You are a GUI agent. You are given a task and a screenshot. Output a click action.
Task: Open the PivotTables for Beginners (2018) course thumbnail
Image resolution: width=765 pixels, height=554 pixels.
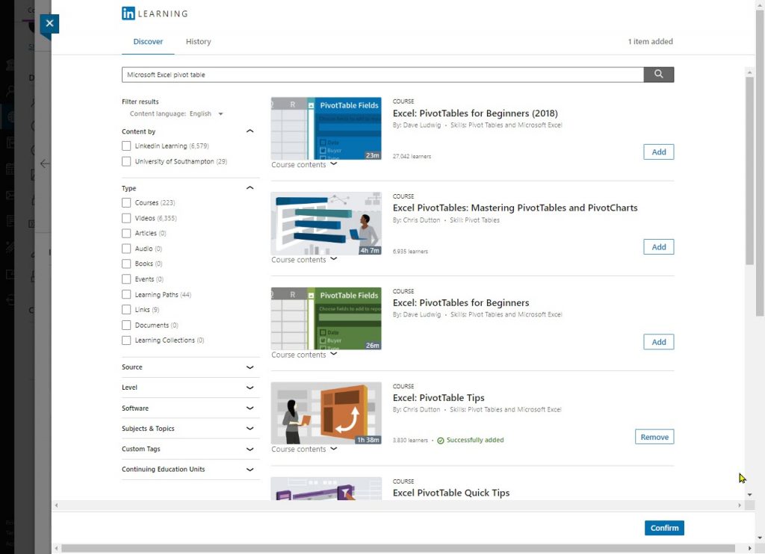coord(326,127)
